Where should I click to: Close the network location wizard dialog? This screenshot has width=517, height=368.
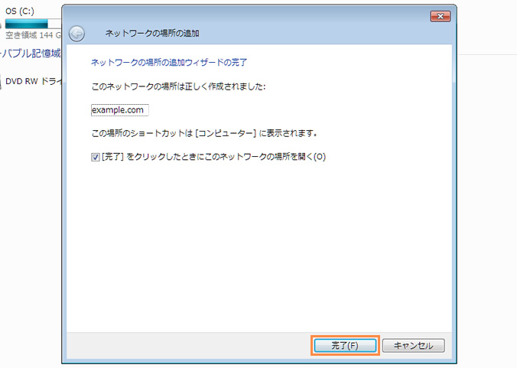click(440, 15)
